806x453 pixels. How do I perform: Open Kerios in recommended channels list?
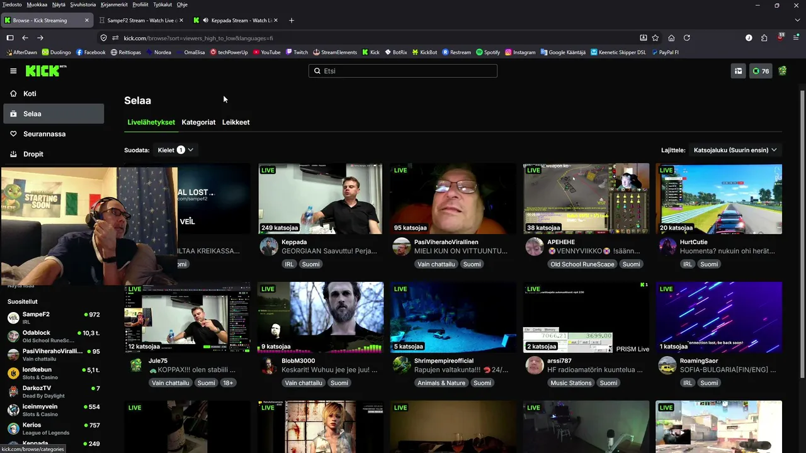pos(54,428)
